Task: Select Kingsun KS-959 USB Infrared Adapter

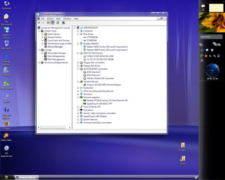Action: 104,85
